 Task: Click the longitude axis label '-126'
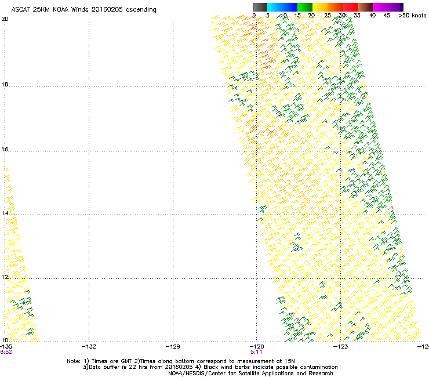(x=257, y=347)
